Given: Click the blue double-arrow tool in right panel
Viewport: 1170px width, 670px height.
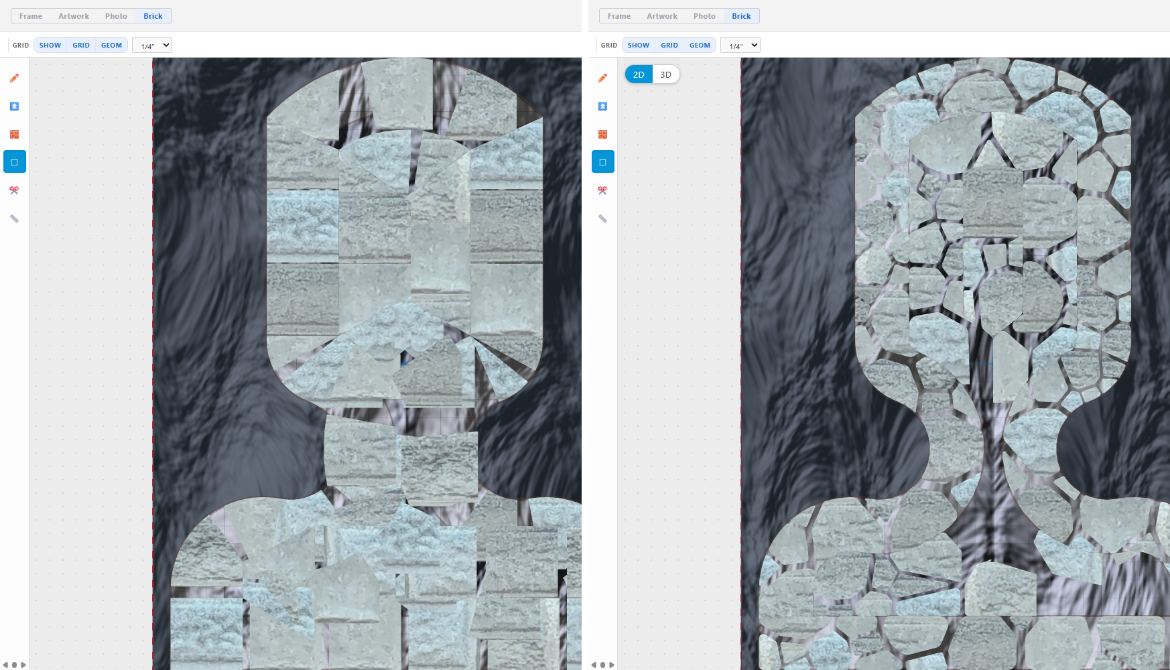Looking at the screenshot, I should pyautogui.click(x=602, y=106).
